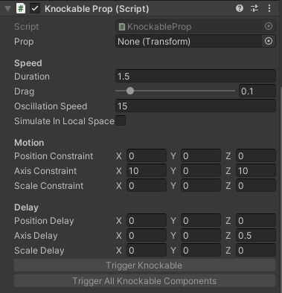This screenshot has width=282, height=293.
Task: Click the KnocakbleProp script asset icon
Action: [121, 27]
